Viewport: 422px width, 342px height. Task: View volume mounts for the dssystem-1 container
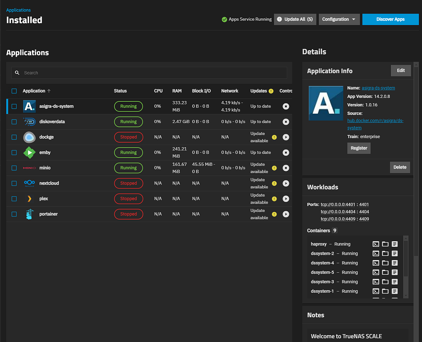385,291
